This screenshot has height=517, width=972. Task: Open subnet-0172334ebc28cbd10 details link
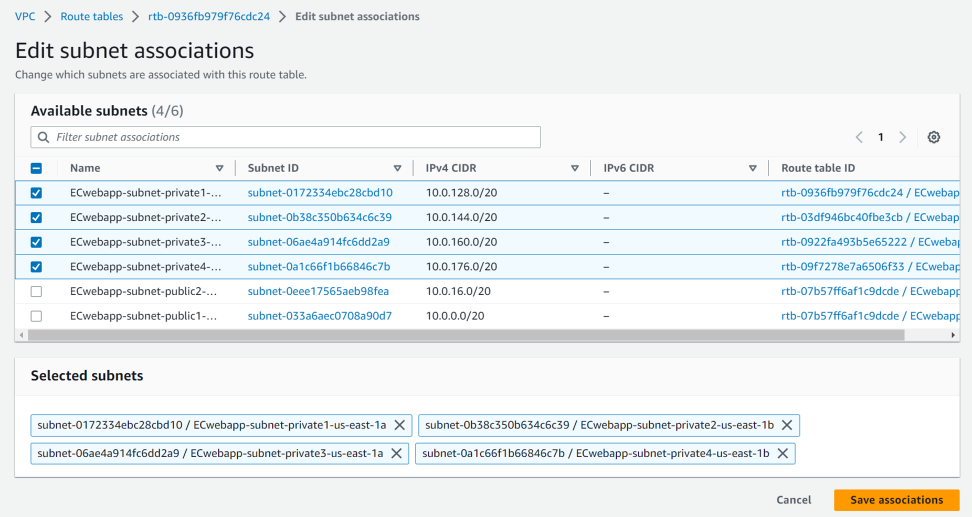click(320, 192)
